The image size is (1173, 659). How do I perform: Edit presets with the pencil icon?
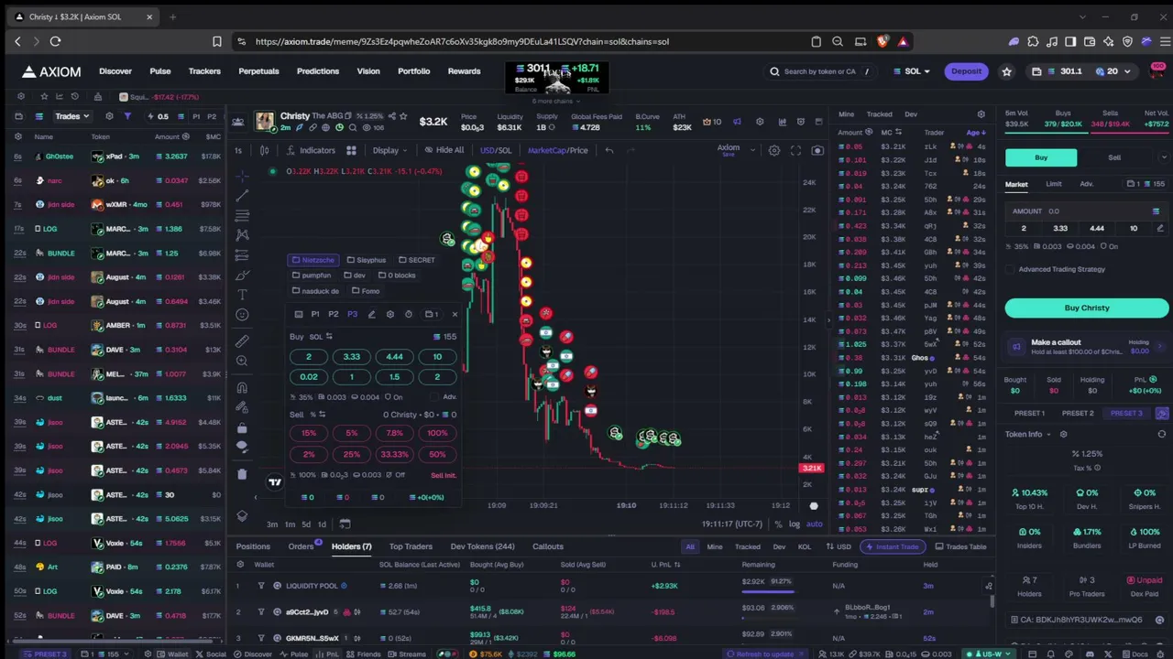tap(371, 314)
